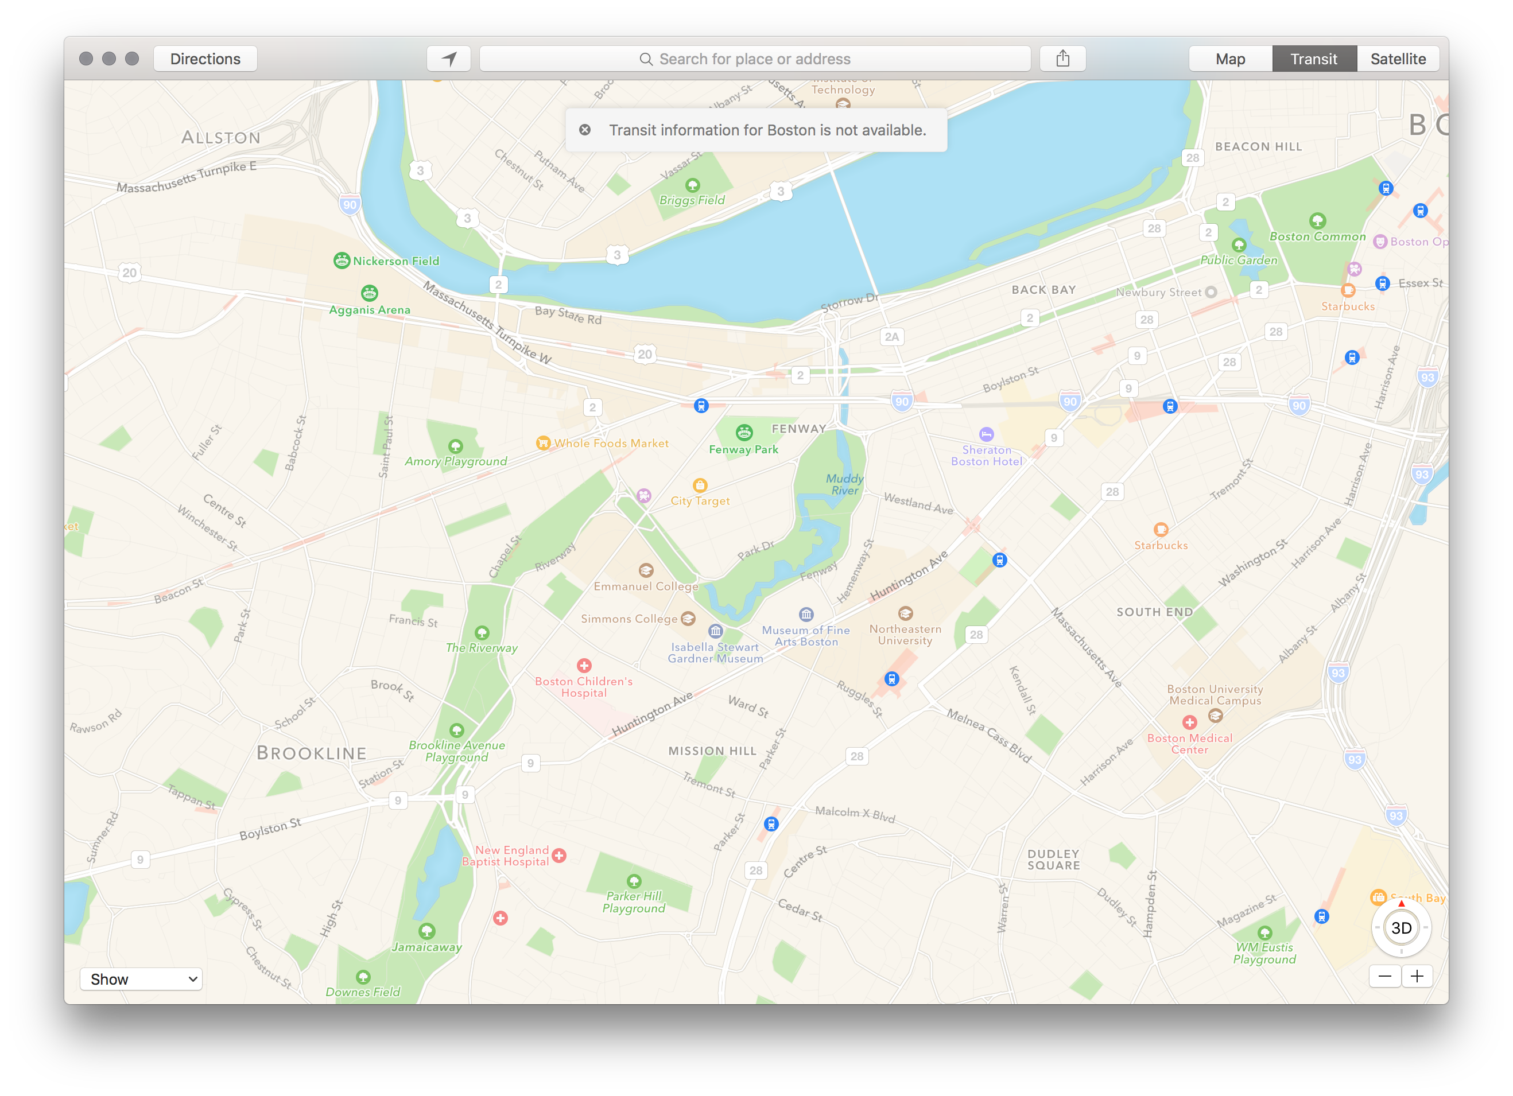Select the Boston Medical Center pin
This screenshot has width=1513, height=1096.
coord(1189,722)
